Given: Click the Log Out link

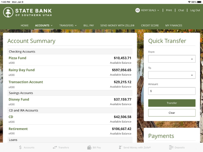Looking at the screenshot, I should [x=195, y=10].
